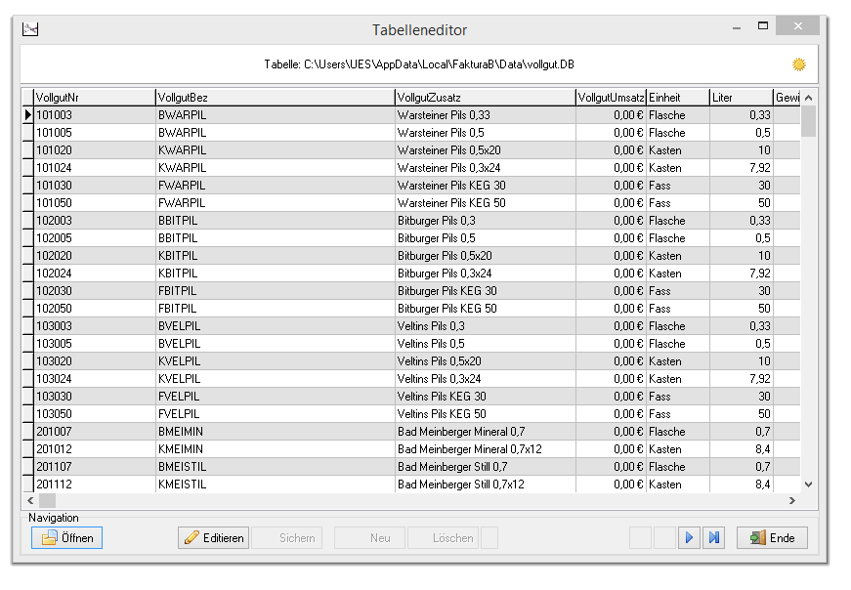Select cell 'Bitburger Pils KEG 50'
The width and height of the screenshot is (851, 590).
(486, 309)
